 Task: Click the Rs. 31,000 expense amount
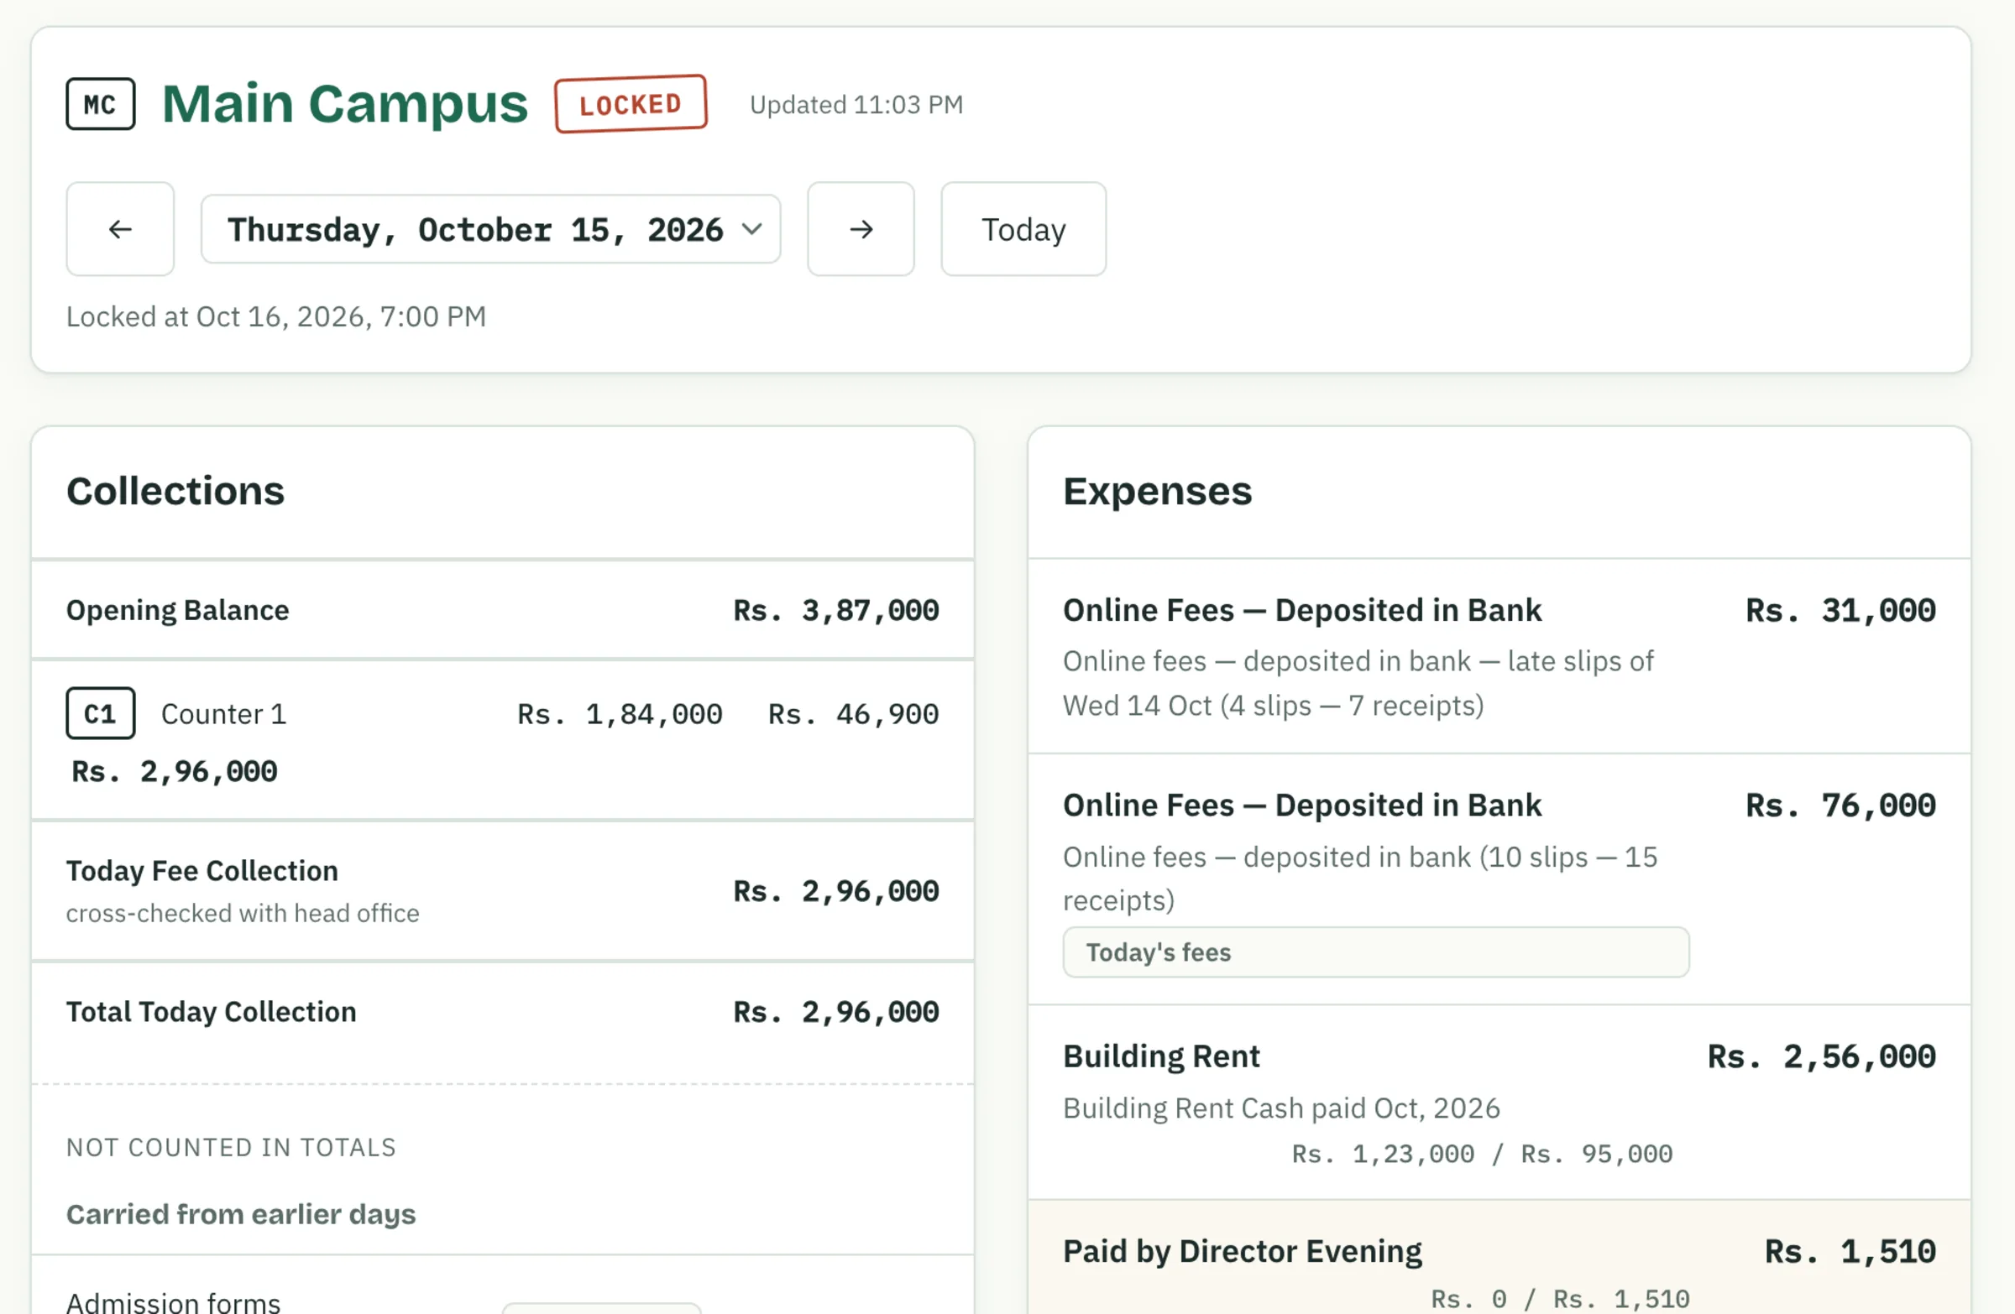click(1840, 610)
